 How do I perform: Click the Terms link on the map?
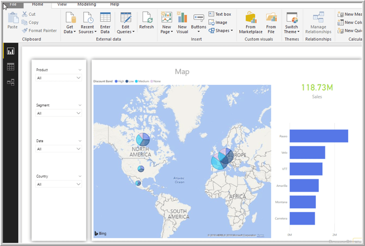pyautogui.click(x=261, y=235)
